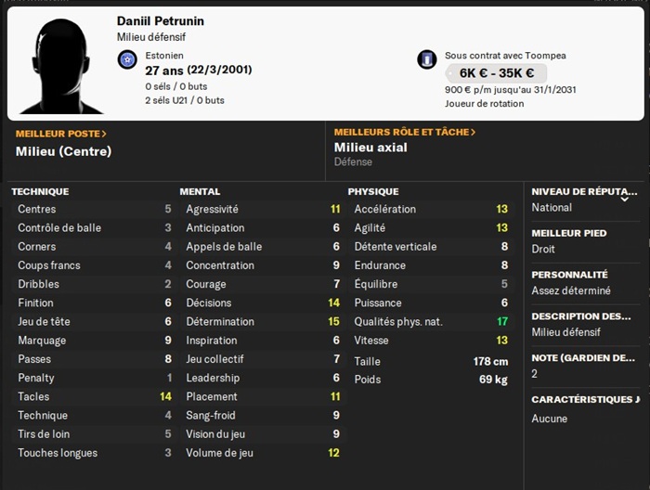Expand the Niveau de Réputation chevron
The height and width of the screenshot is (490, 650).
(624, 198)
